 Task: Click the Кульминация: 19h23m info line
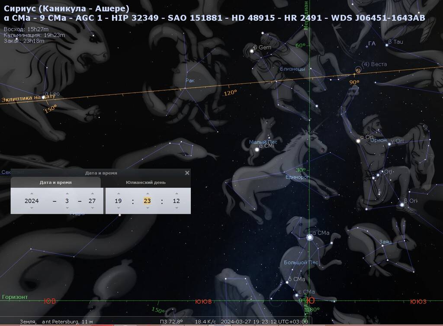(x=34, y=35)
